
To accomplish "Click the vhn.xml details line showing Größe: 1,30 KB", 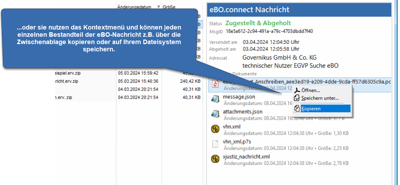I will (x=286, y=133).
